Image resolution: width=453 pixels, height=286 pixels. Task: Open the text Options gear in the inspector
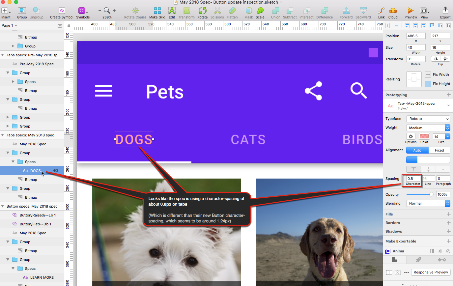click(411, 137)
